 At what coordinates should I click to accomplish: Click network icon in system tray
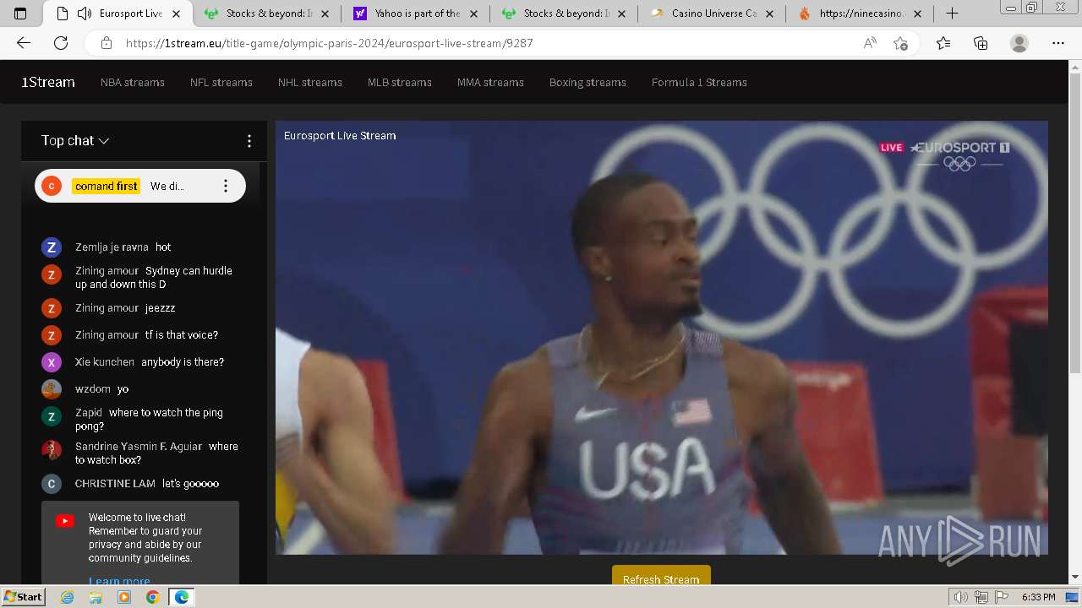pos(981,597)
